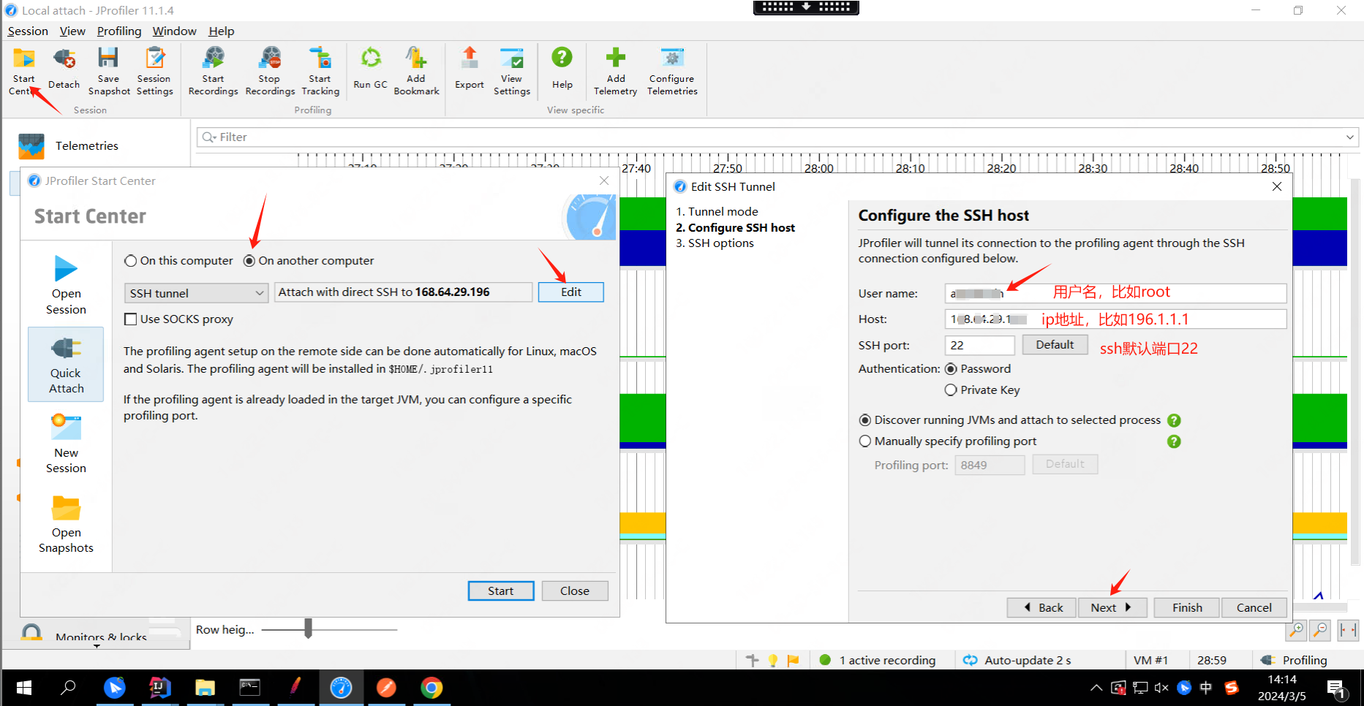Click the SSH port input field

980,345
